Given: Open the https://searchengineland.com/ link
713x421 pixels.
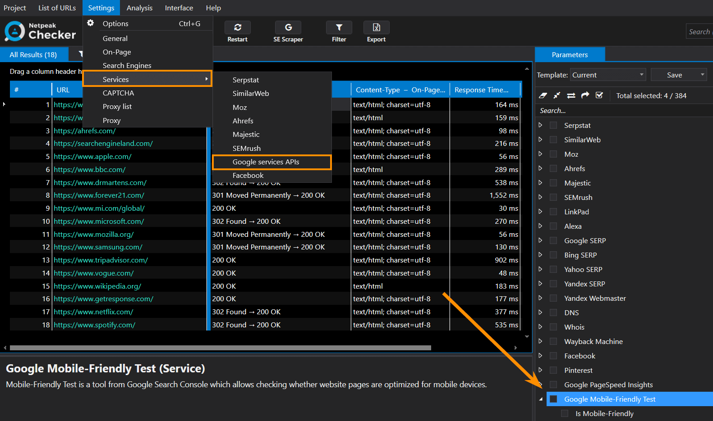Looking at the screenshot, I should (103, 143).
